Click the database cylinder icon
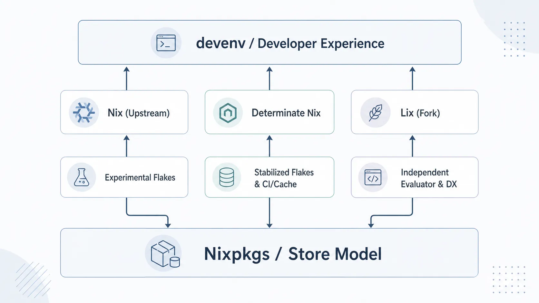 pos(227,177)
